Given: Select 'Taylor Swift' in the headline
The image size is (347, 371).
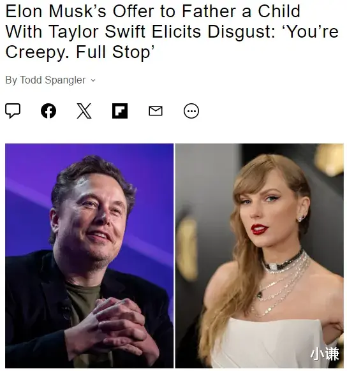Looking at the screenshot, I should [97, 31].
